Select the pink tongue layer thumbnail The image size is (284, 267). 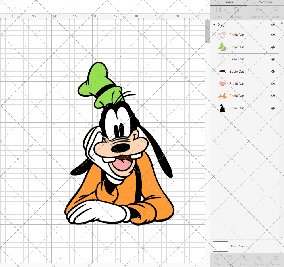point(222,84)
